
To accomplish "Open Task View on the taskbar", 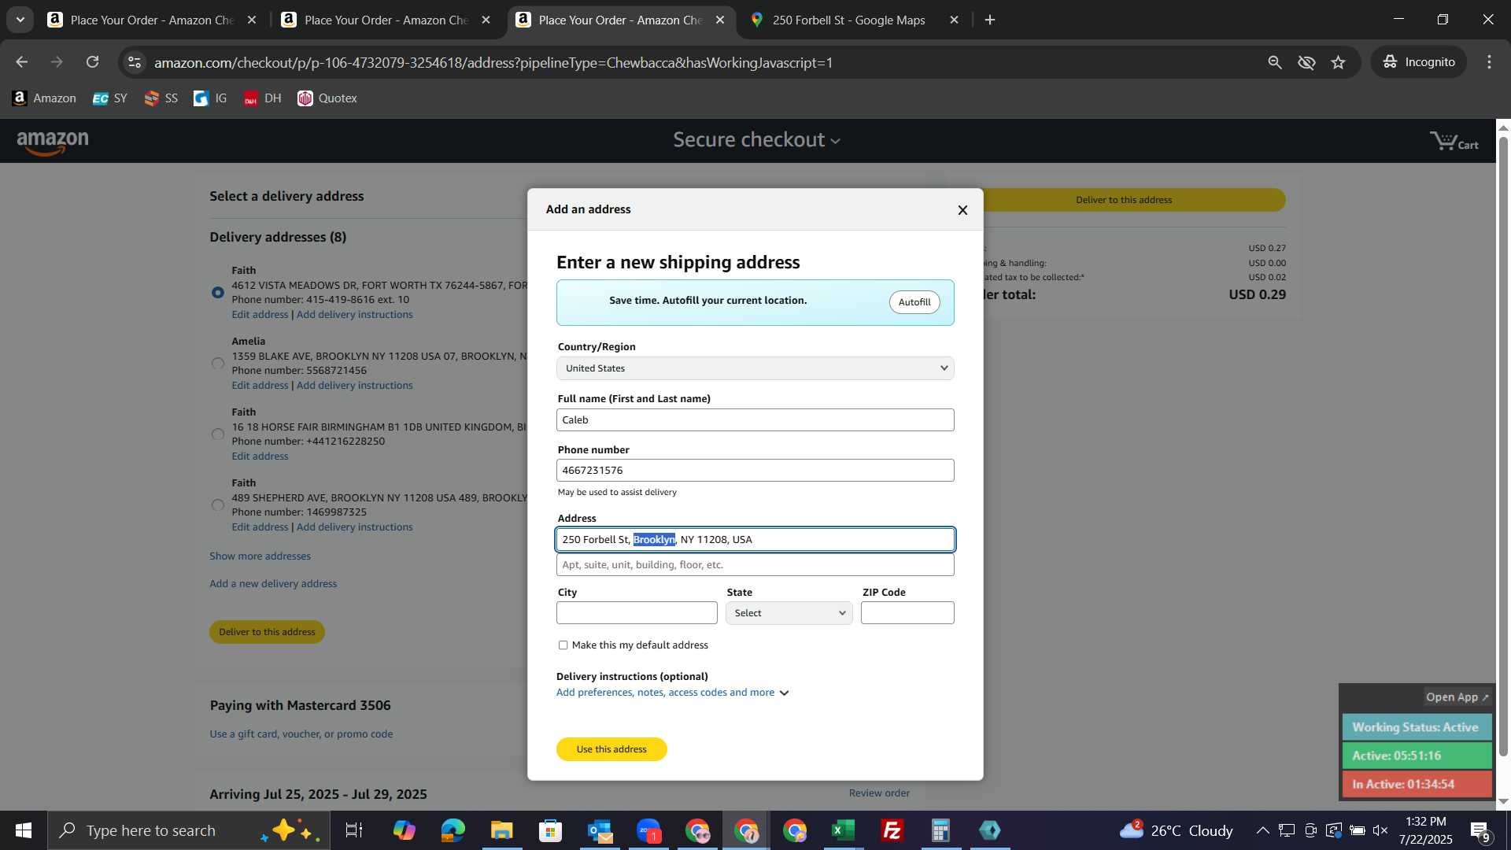I will [x=354, y=830].
